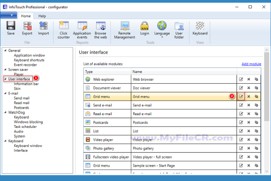Screen dimensions: 271x181
Task: Edit the Doc viewer module
Action: pyautogui.click(x=241, y=88)
